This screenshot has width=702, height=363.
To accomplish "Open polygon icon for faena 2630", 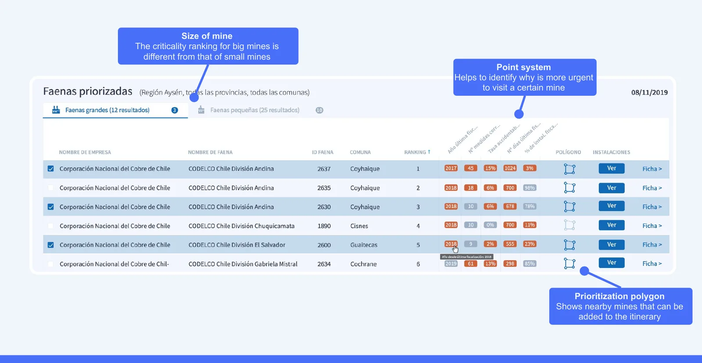I will (569, 206).
